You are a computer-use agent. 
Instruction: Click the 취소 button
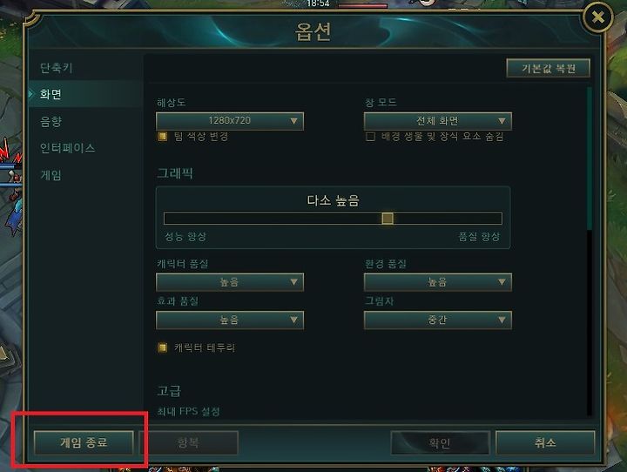[x=545, y=442]
